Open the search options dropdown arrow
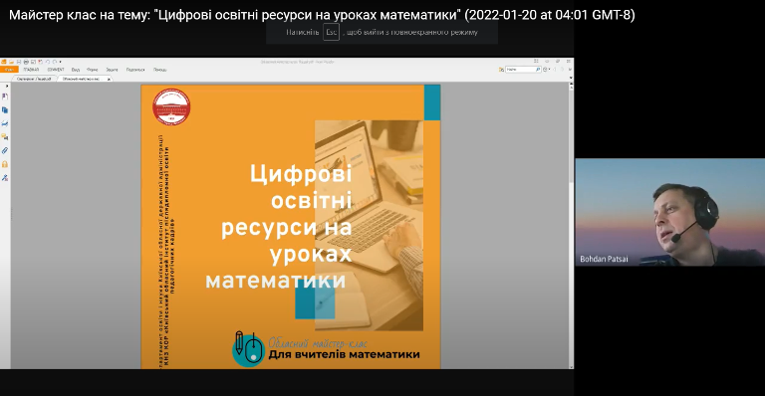Image resolution: width=765 pixels, height=396 pixels. point(550,70)
